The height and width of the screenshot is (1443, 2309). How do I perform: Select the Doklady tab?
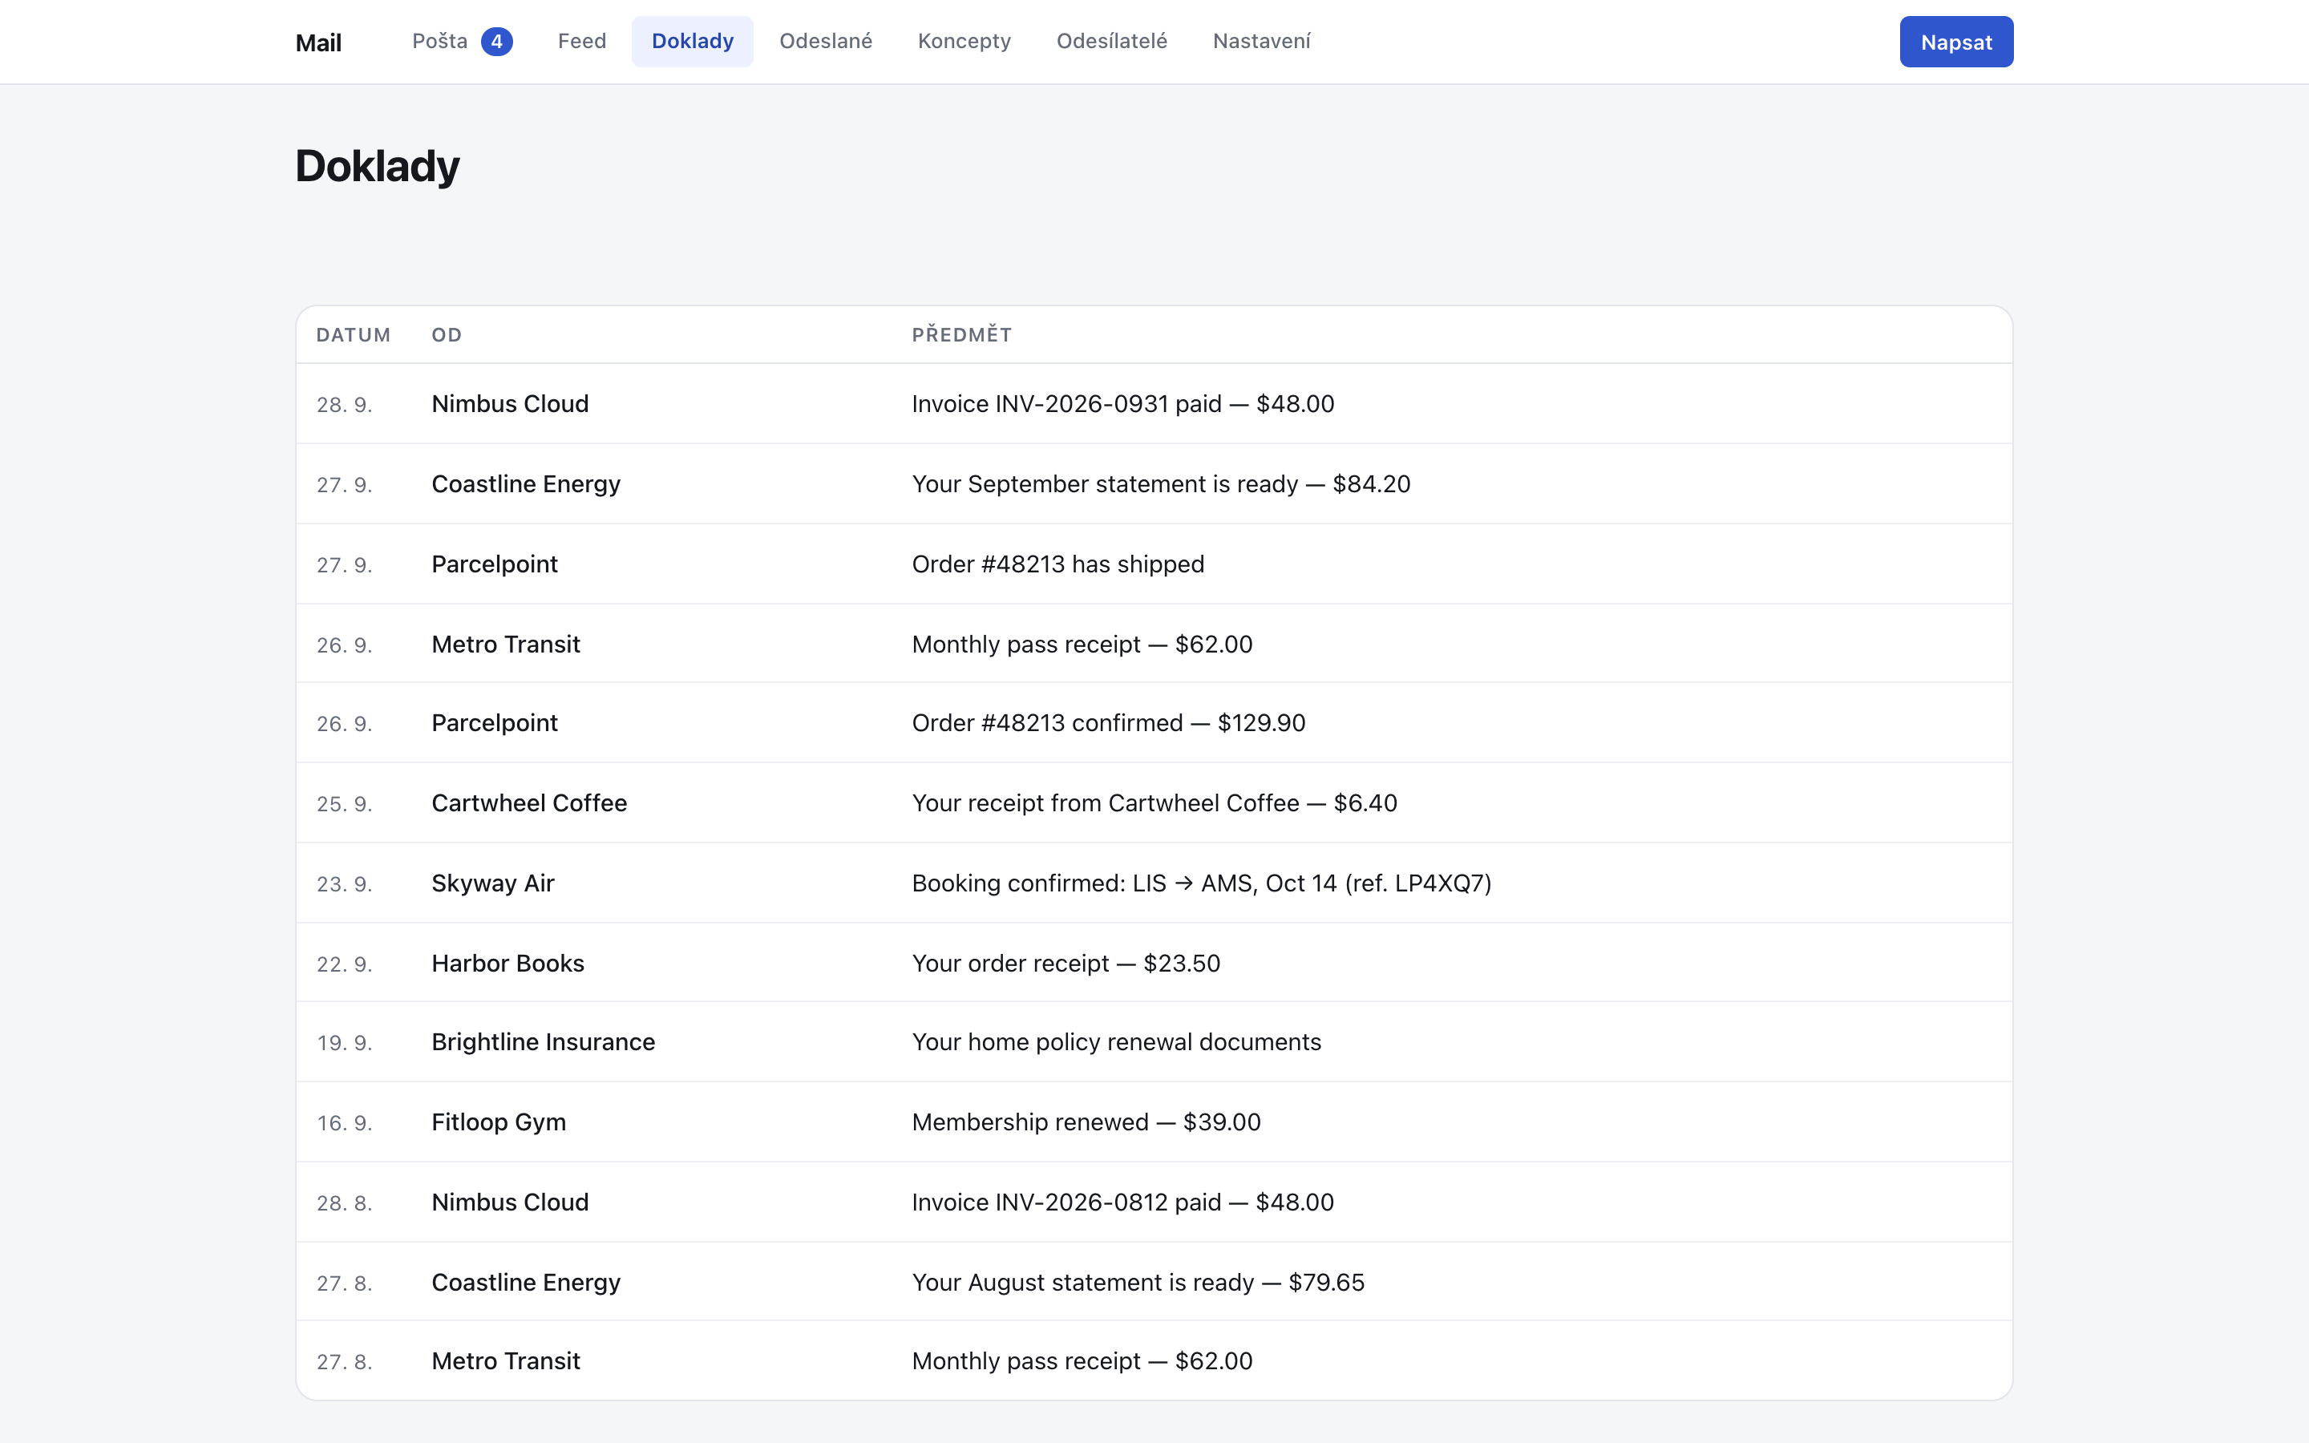[x=693, y=41]
